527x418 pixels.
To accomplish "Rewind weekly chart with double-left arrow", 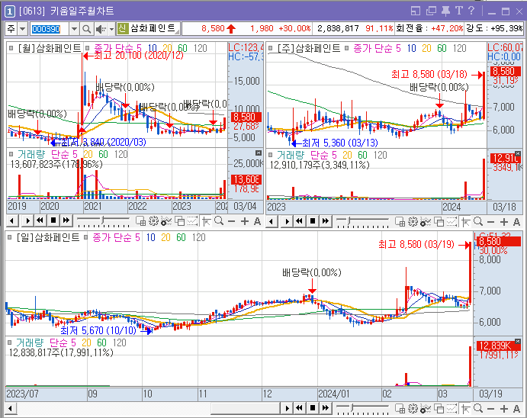I will point(300,221).
